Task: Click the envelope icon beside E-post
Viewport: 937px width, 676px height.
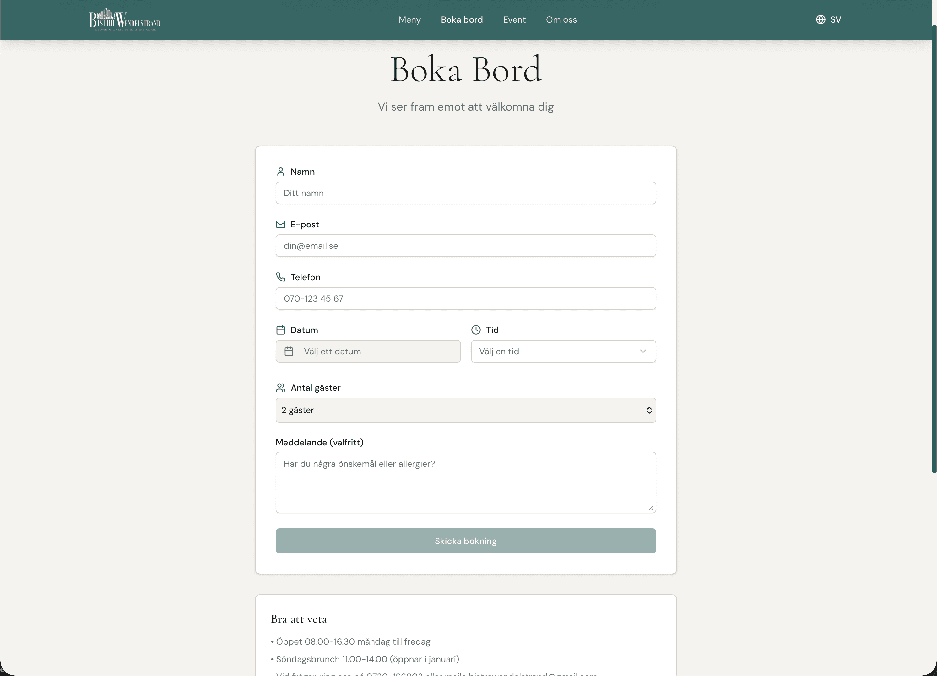Action: pos(280,224)
